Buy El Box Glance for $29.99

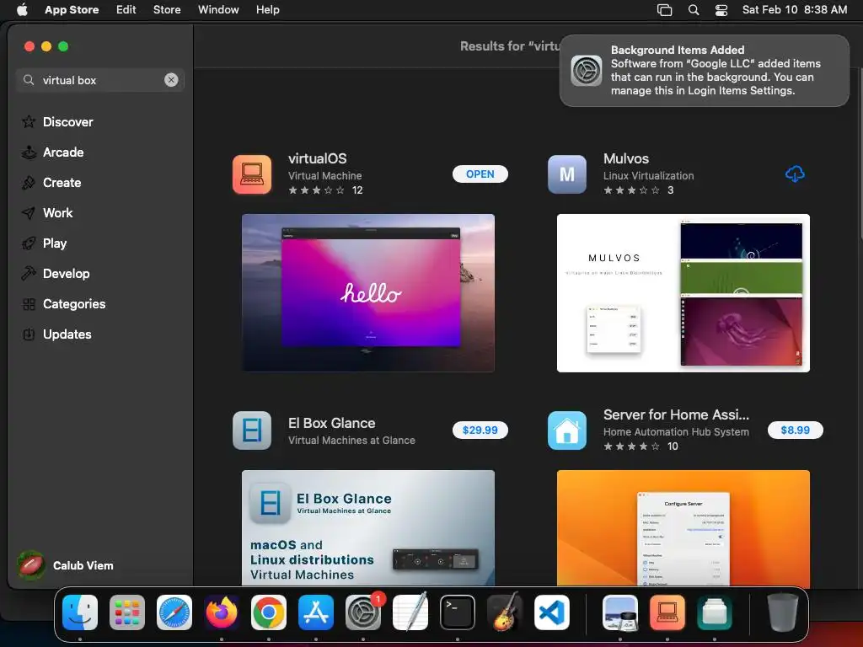pos(480,430)
